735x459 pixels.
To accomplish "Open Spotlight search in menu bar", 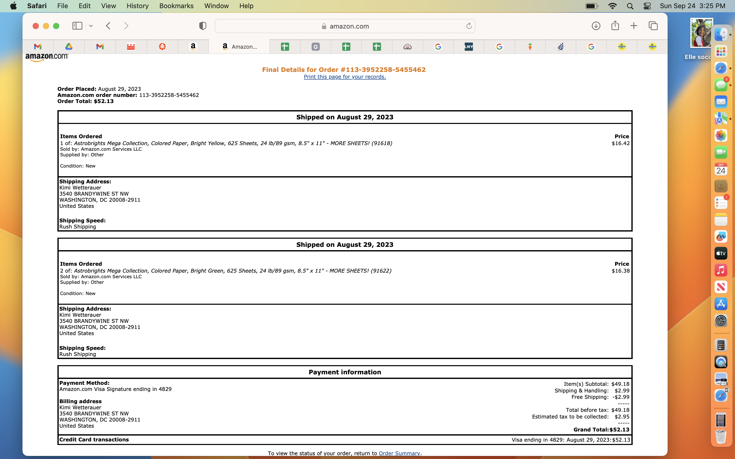I will [630, 6].
